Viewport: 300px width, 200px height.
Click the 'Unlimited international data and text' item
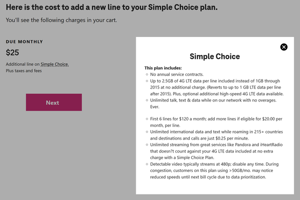(216, 135)
